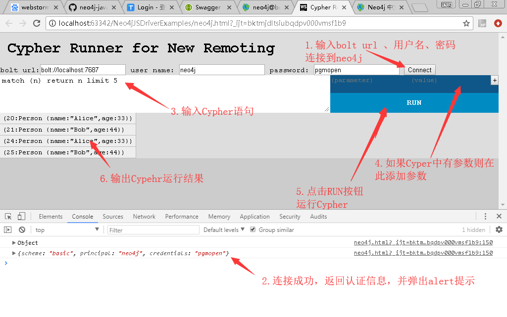Open the Application panel

coord(255,217)
